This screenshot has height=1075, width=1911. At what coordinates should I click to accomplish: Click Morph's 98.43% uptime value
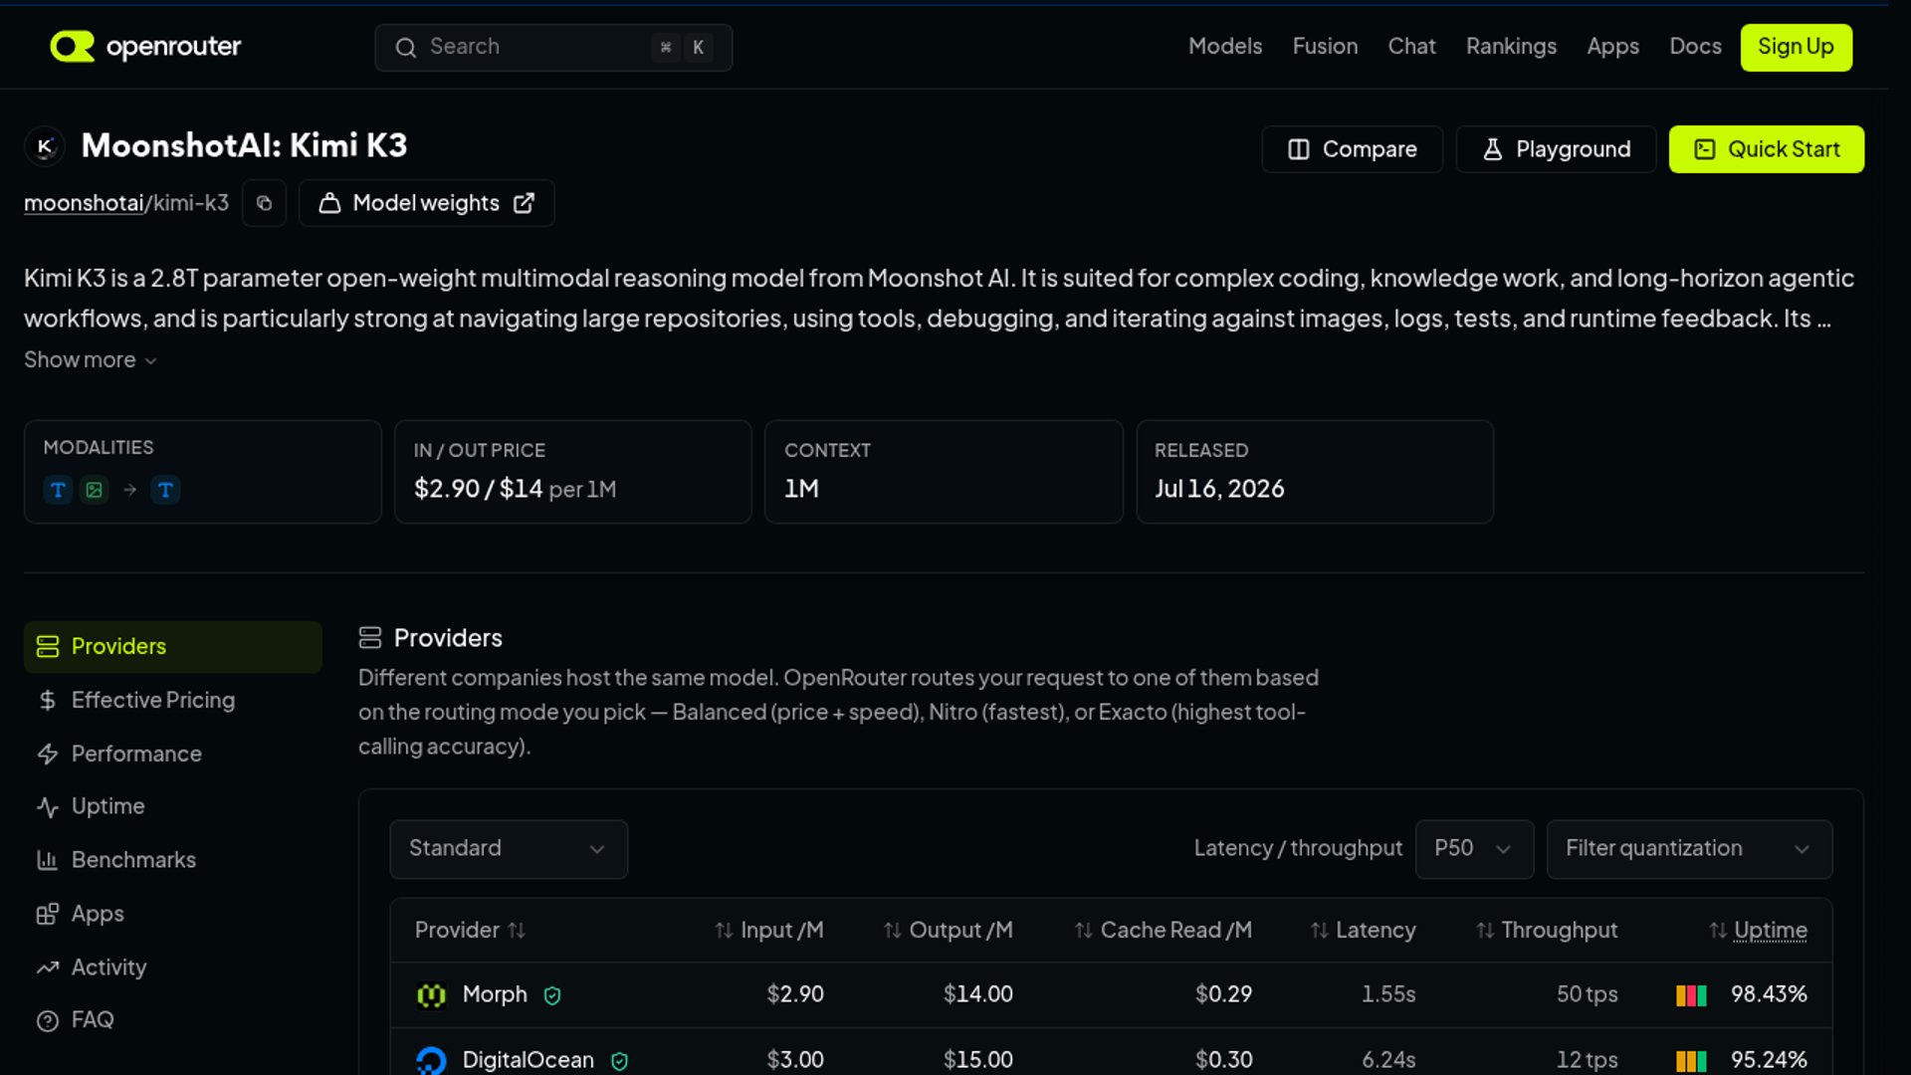point(1769,994)
